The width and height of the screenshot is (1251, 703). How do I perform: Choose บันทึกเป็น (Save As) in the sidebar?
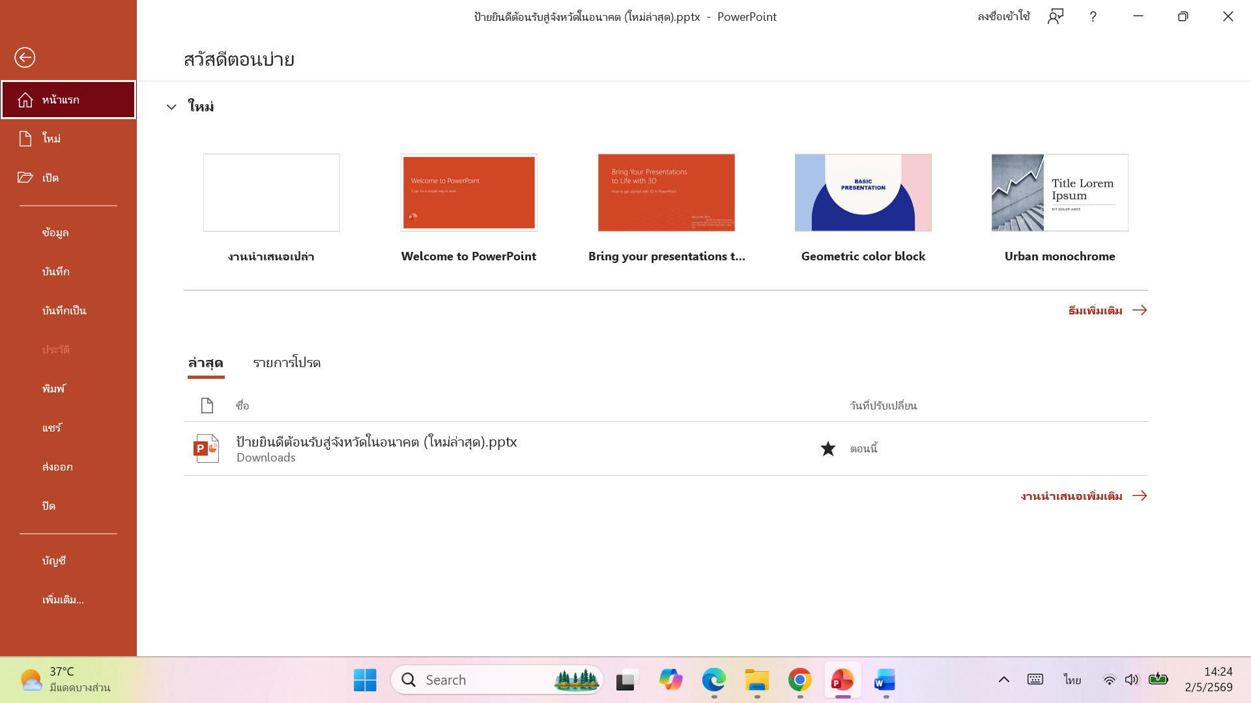[x=68, y=310]
